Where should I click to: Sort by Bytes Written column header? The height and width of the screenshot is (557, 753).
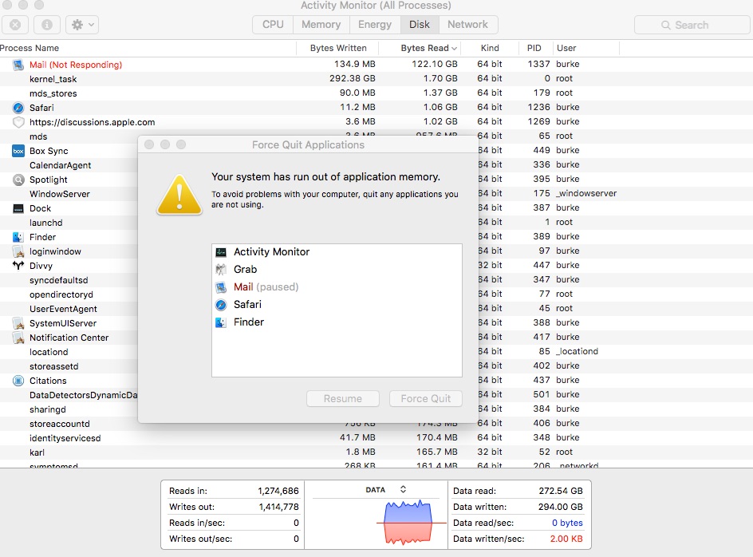coord(338,48)
